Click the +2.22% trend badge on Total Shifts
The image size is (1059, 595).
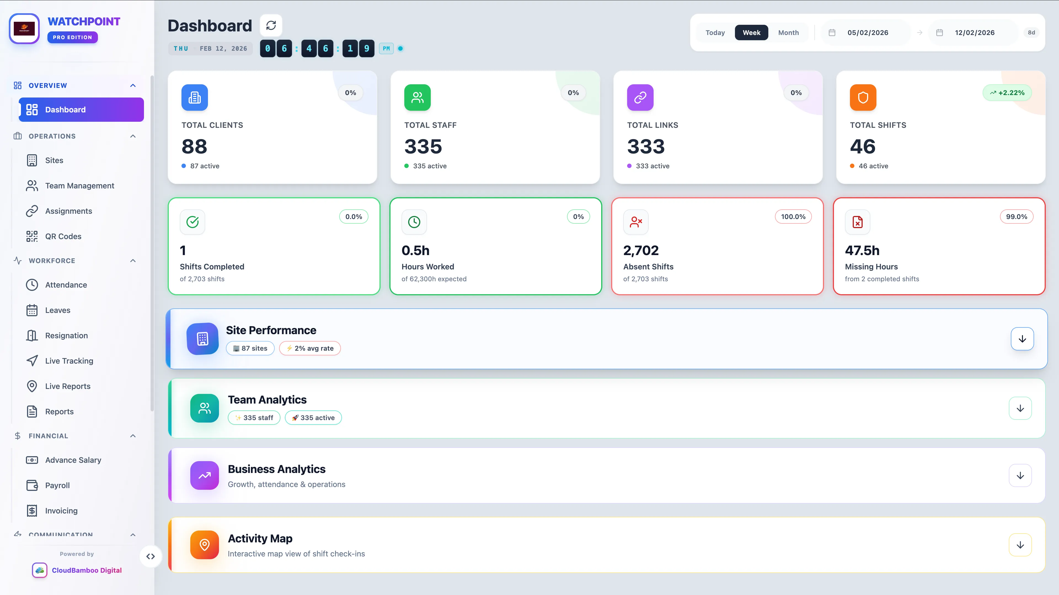1007,92
